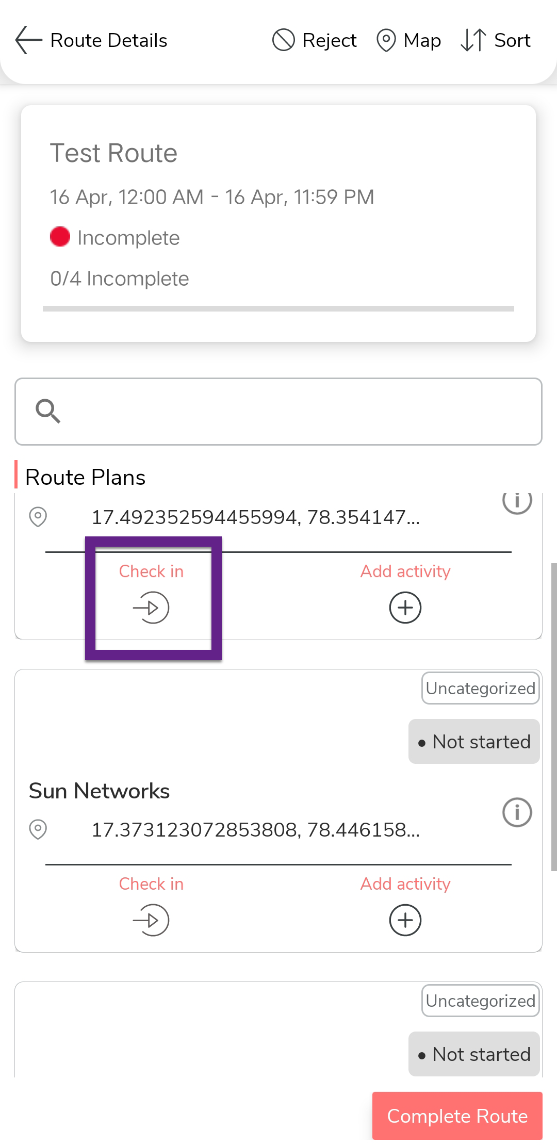The width and height of the screenshot is (557, 1145).
Task: Tap Sun Networks Not started status badge
Action: [x=474, y=742]
